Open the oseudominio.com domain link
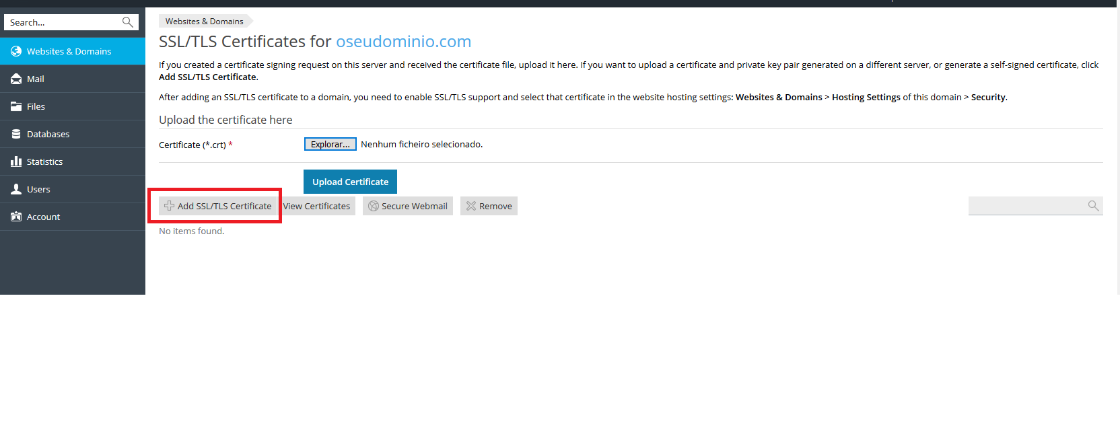 tap(403, 42)
